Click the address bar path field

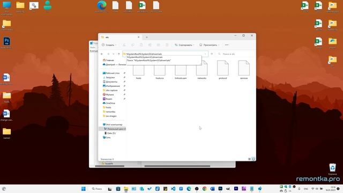click(x=165, y=54)
